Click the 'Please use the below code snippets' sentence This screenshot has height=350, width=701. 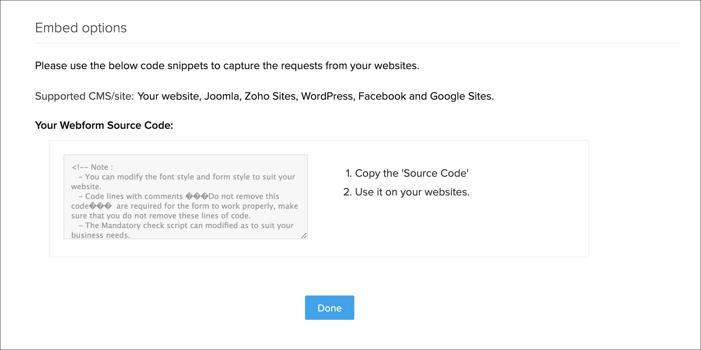[x=227, y=66]
